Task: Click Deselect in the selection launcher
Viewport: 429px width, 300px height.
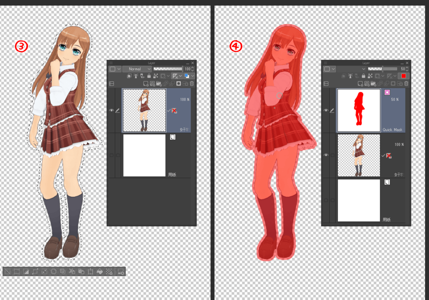Action: pos(7,271)
